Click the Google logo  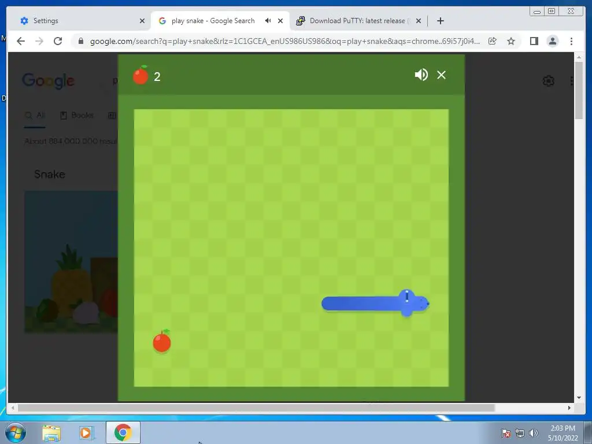point(49,81)
